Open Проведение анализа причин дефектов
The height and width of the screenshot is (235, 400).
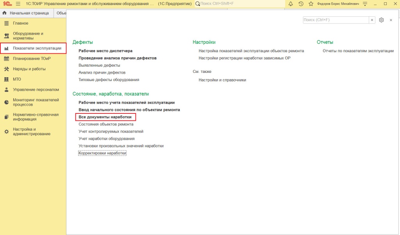pyautogui.click(x=118, y=58)
